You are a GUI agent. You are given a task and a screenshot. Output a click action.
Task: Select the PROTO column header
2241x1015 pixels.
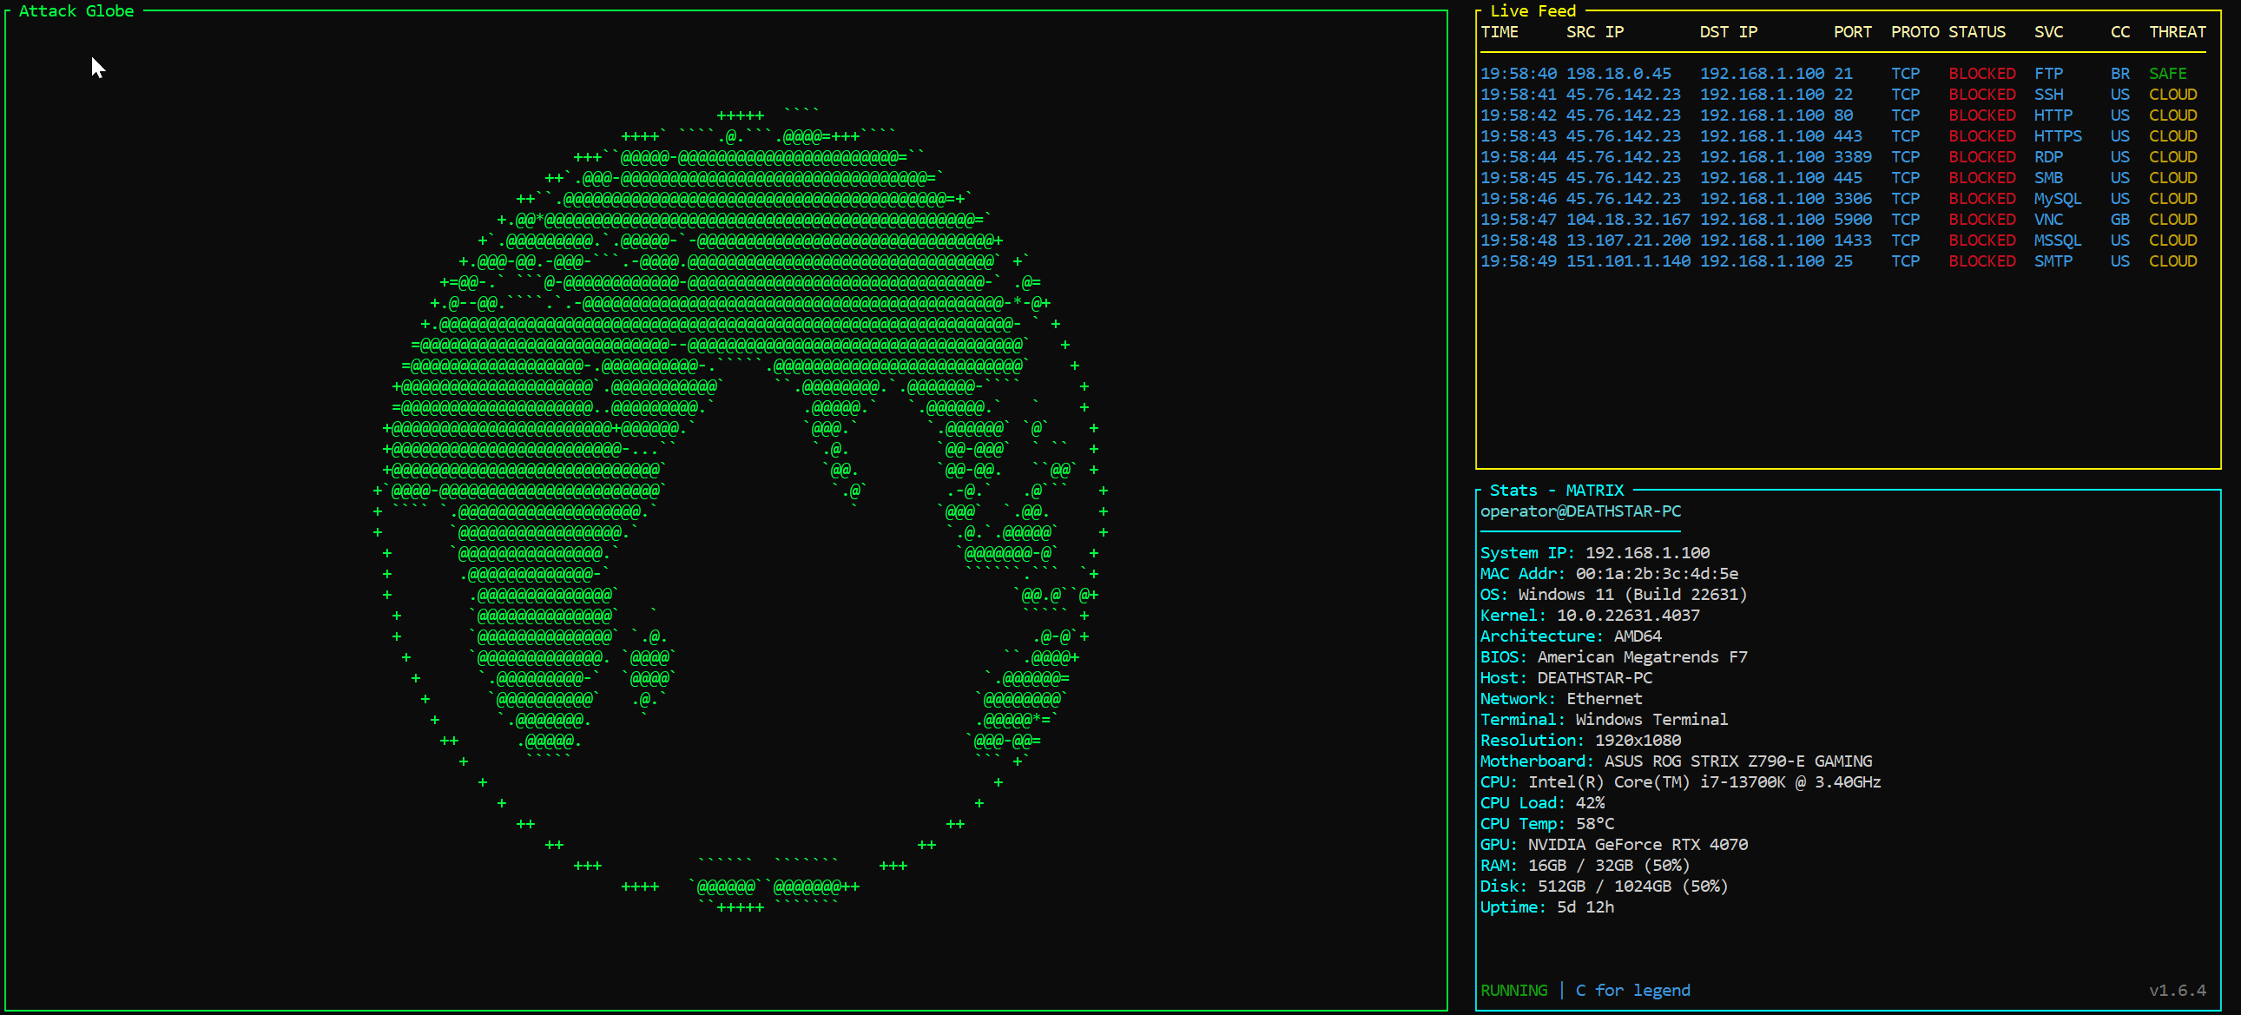pos(1915,32)
